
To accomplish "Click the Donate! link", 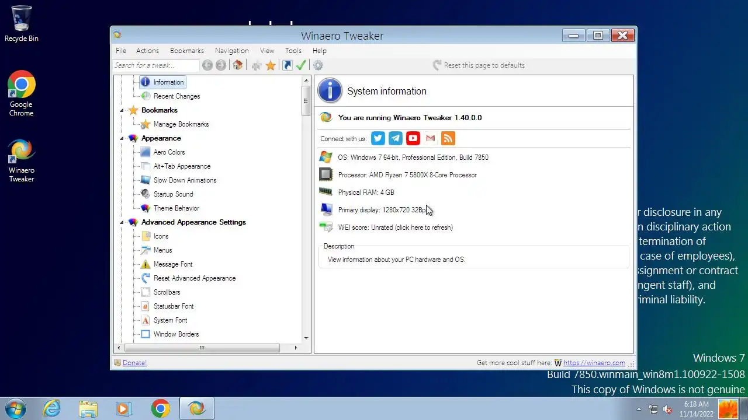I will [x=134, y=363].
